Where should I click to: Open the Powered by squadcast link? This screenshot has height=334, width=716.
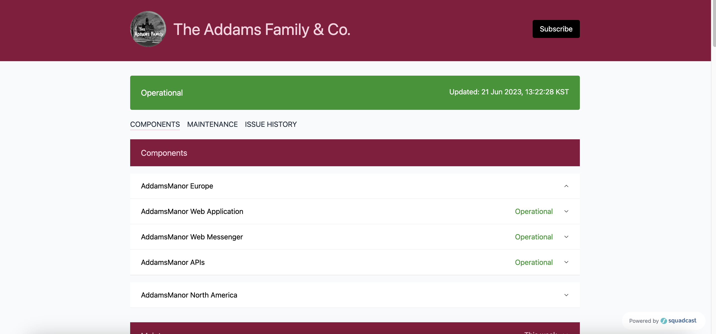click(x=663, y=321)
